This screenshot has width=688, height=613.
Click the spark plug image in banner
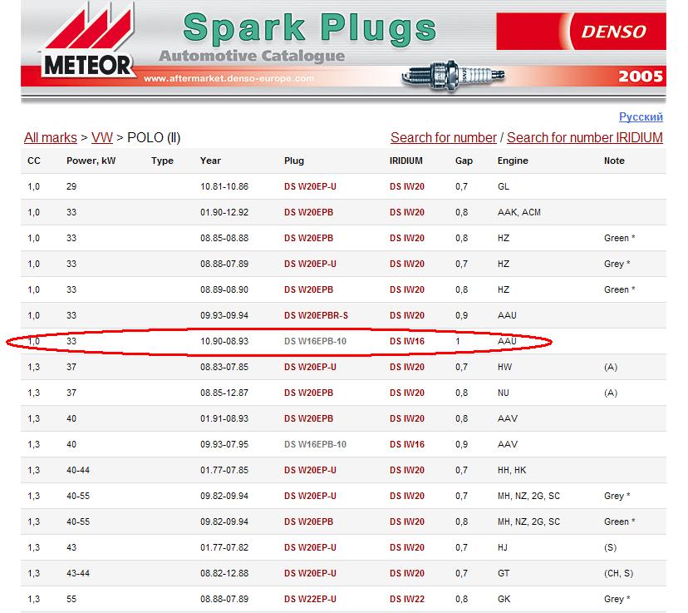tap(453, 76)
